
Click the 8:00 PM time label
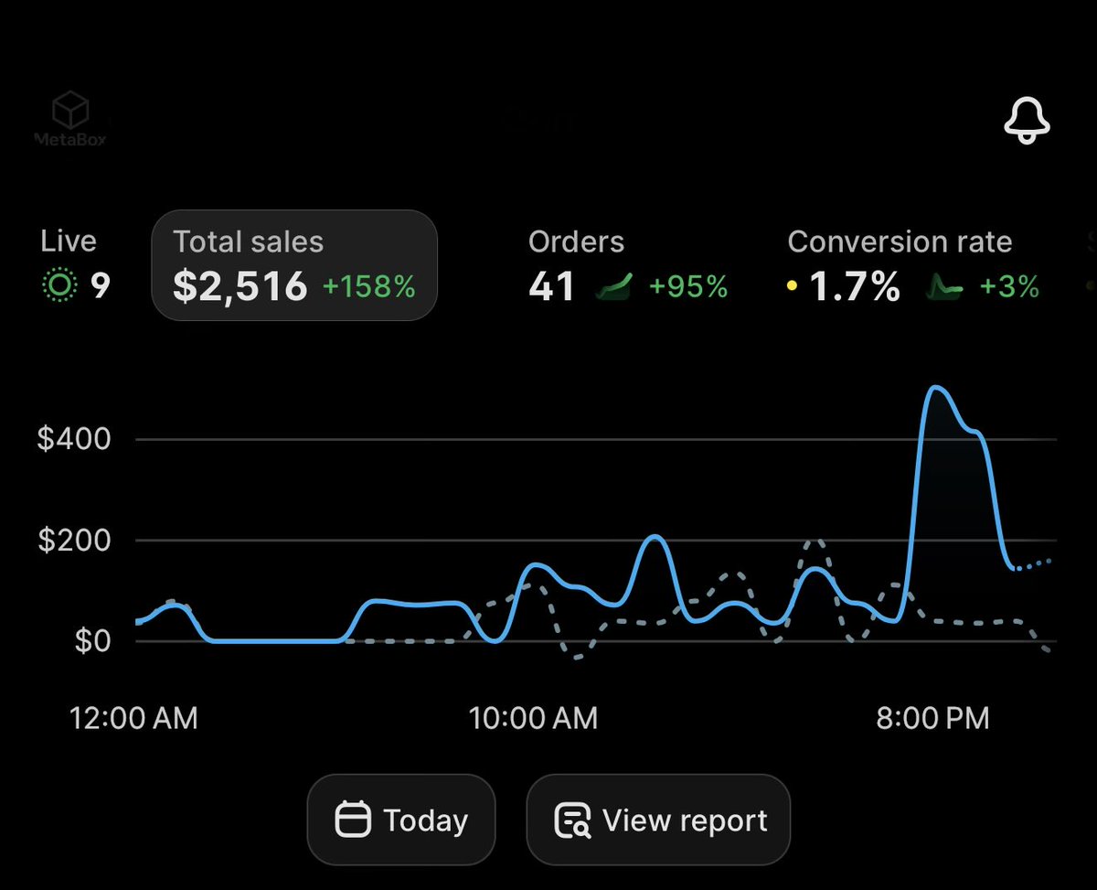[932, 718]
